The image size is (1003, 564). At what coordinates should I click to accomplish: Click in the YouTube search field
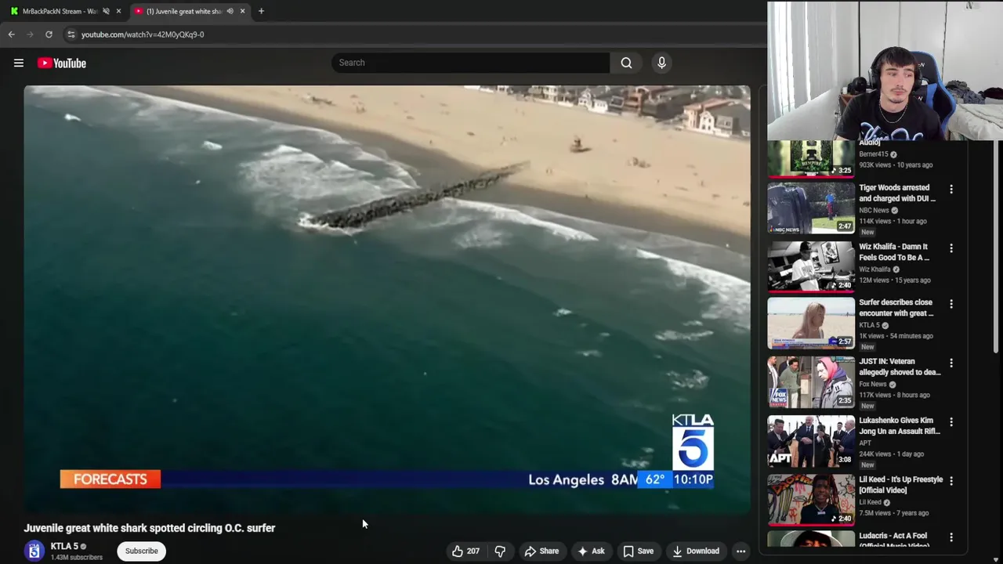[x=470, y=63]
